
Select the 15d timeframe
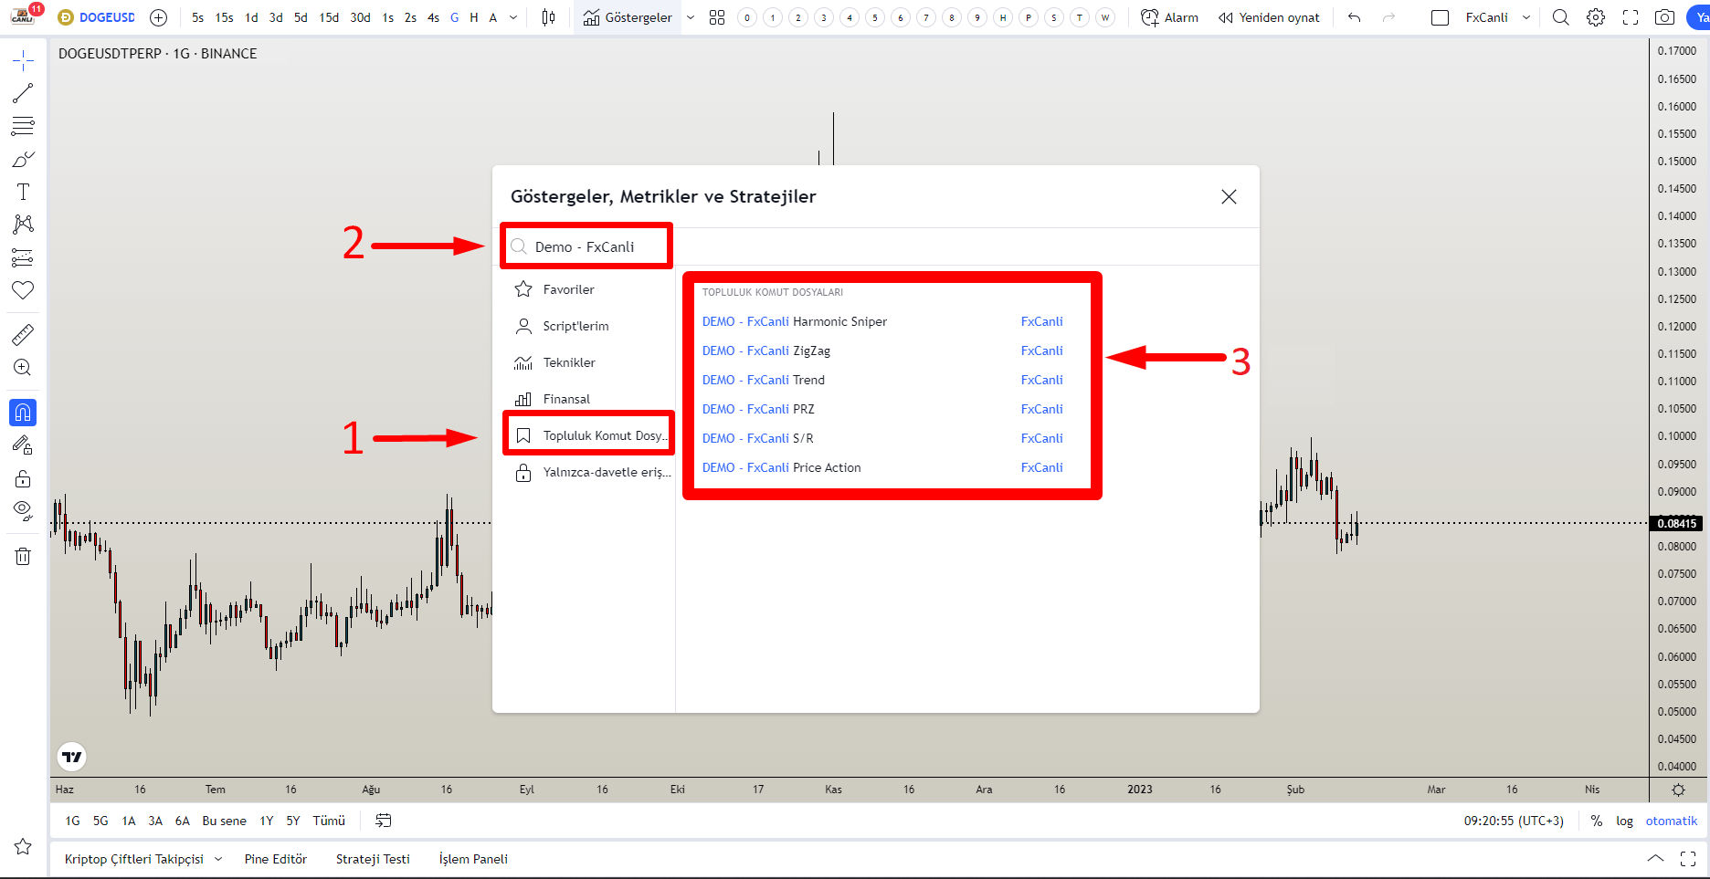pyautogui.click(x=329, y=17)
